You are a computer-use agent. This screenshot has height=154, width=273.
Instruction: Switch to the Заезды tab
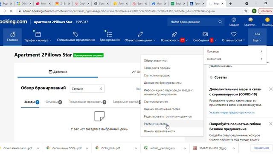32,102
